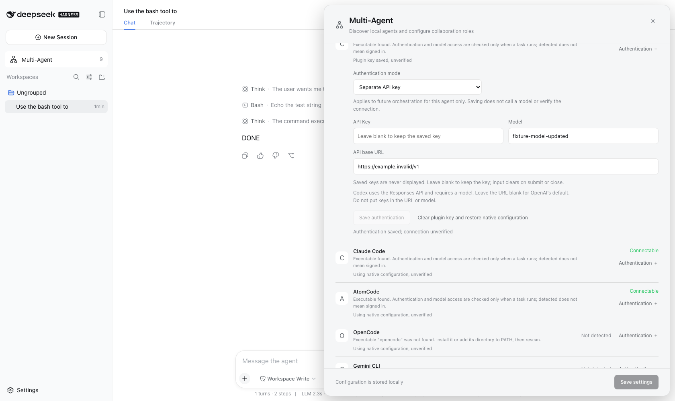Give thumbs down to response

(x=276, y=156)
